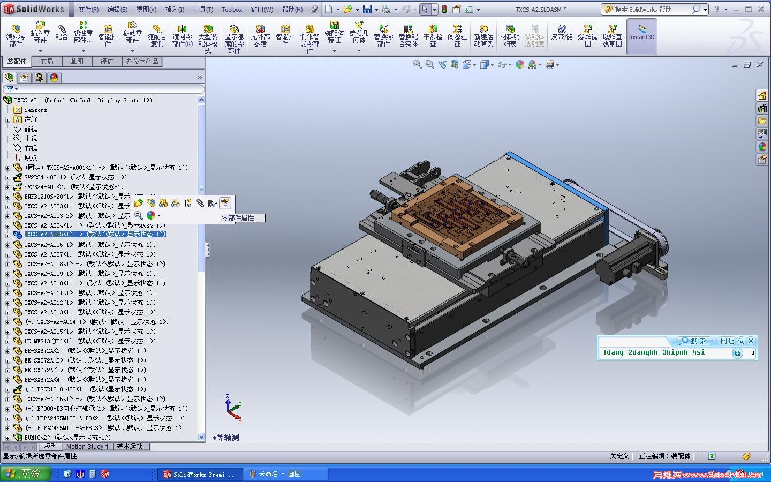Viewport: 771px width, 482px height.
Task: Expand the TXCS-A2-A006<1> tree node
Action: [8, 245]
